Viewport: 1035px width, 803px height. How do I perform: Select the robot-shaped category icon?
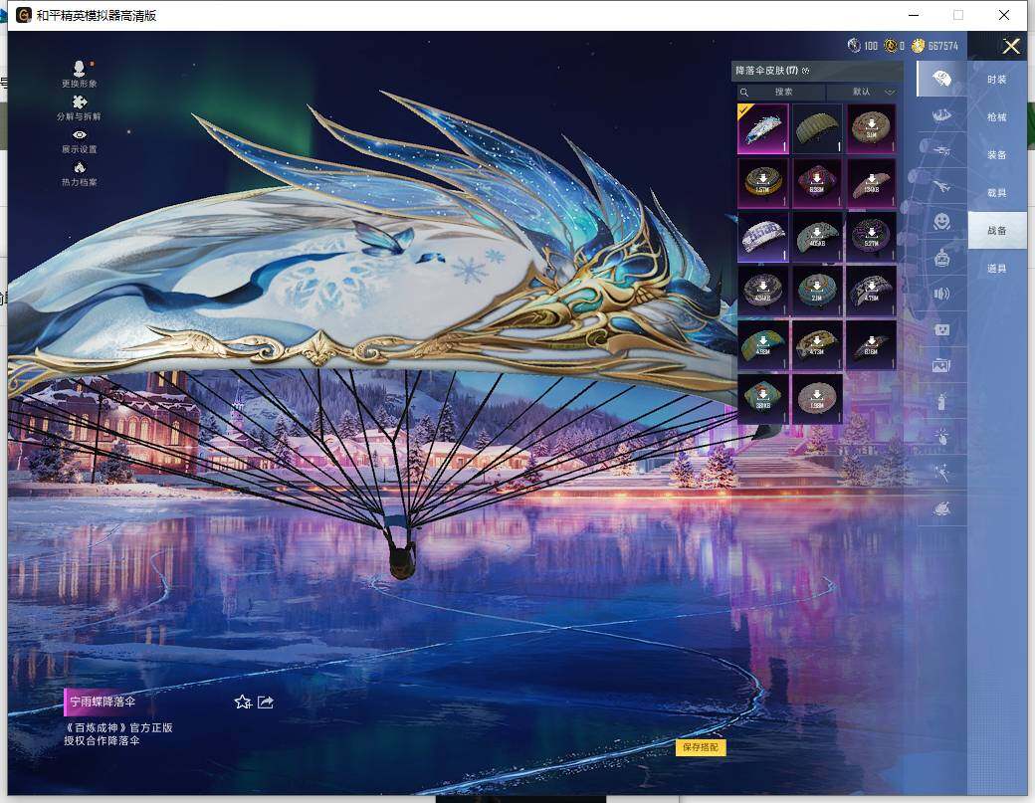coord(941,258)
